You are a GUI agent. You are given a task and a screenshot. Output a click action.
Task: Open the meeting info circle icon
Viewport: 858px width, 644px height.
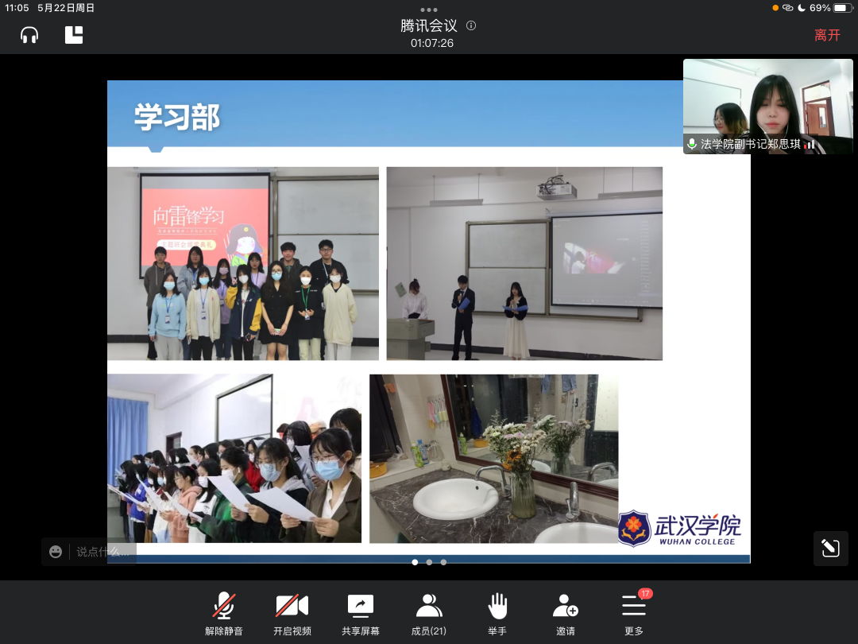tap(471, 25)
